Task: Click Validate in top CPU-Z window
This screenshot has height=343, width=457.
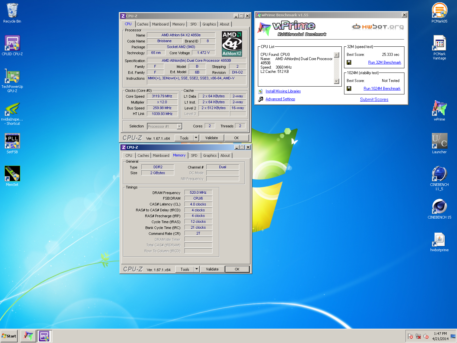Action: coord(212,138)
